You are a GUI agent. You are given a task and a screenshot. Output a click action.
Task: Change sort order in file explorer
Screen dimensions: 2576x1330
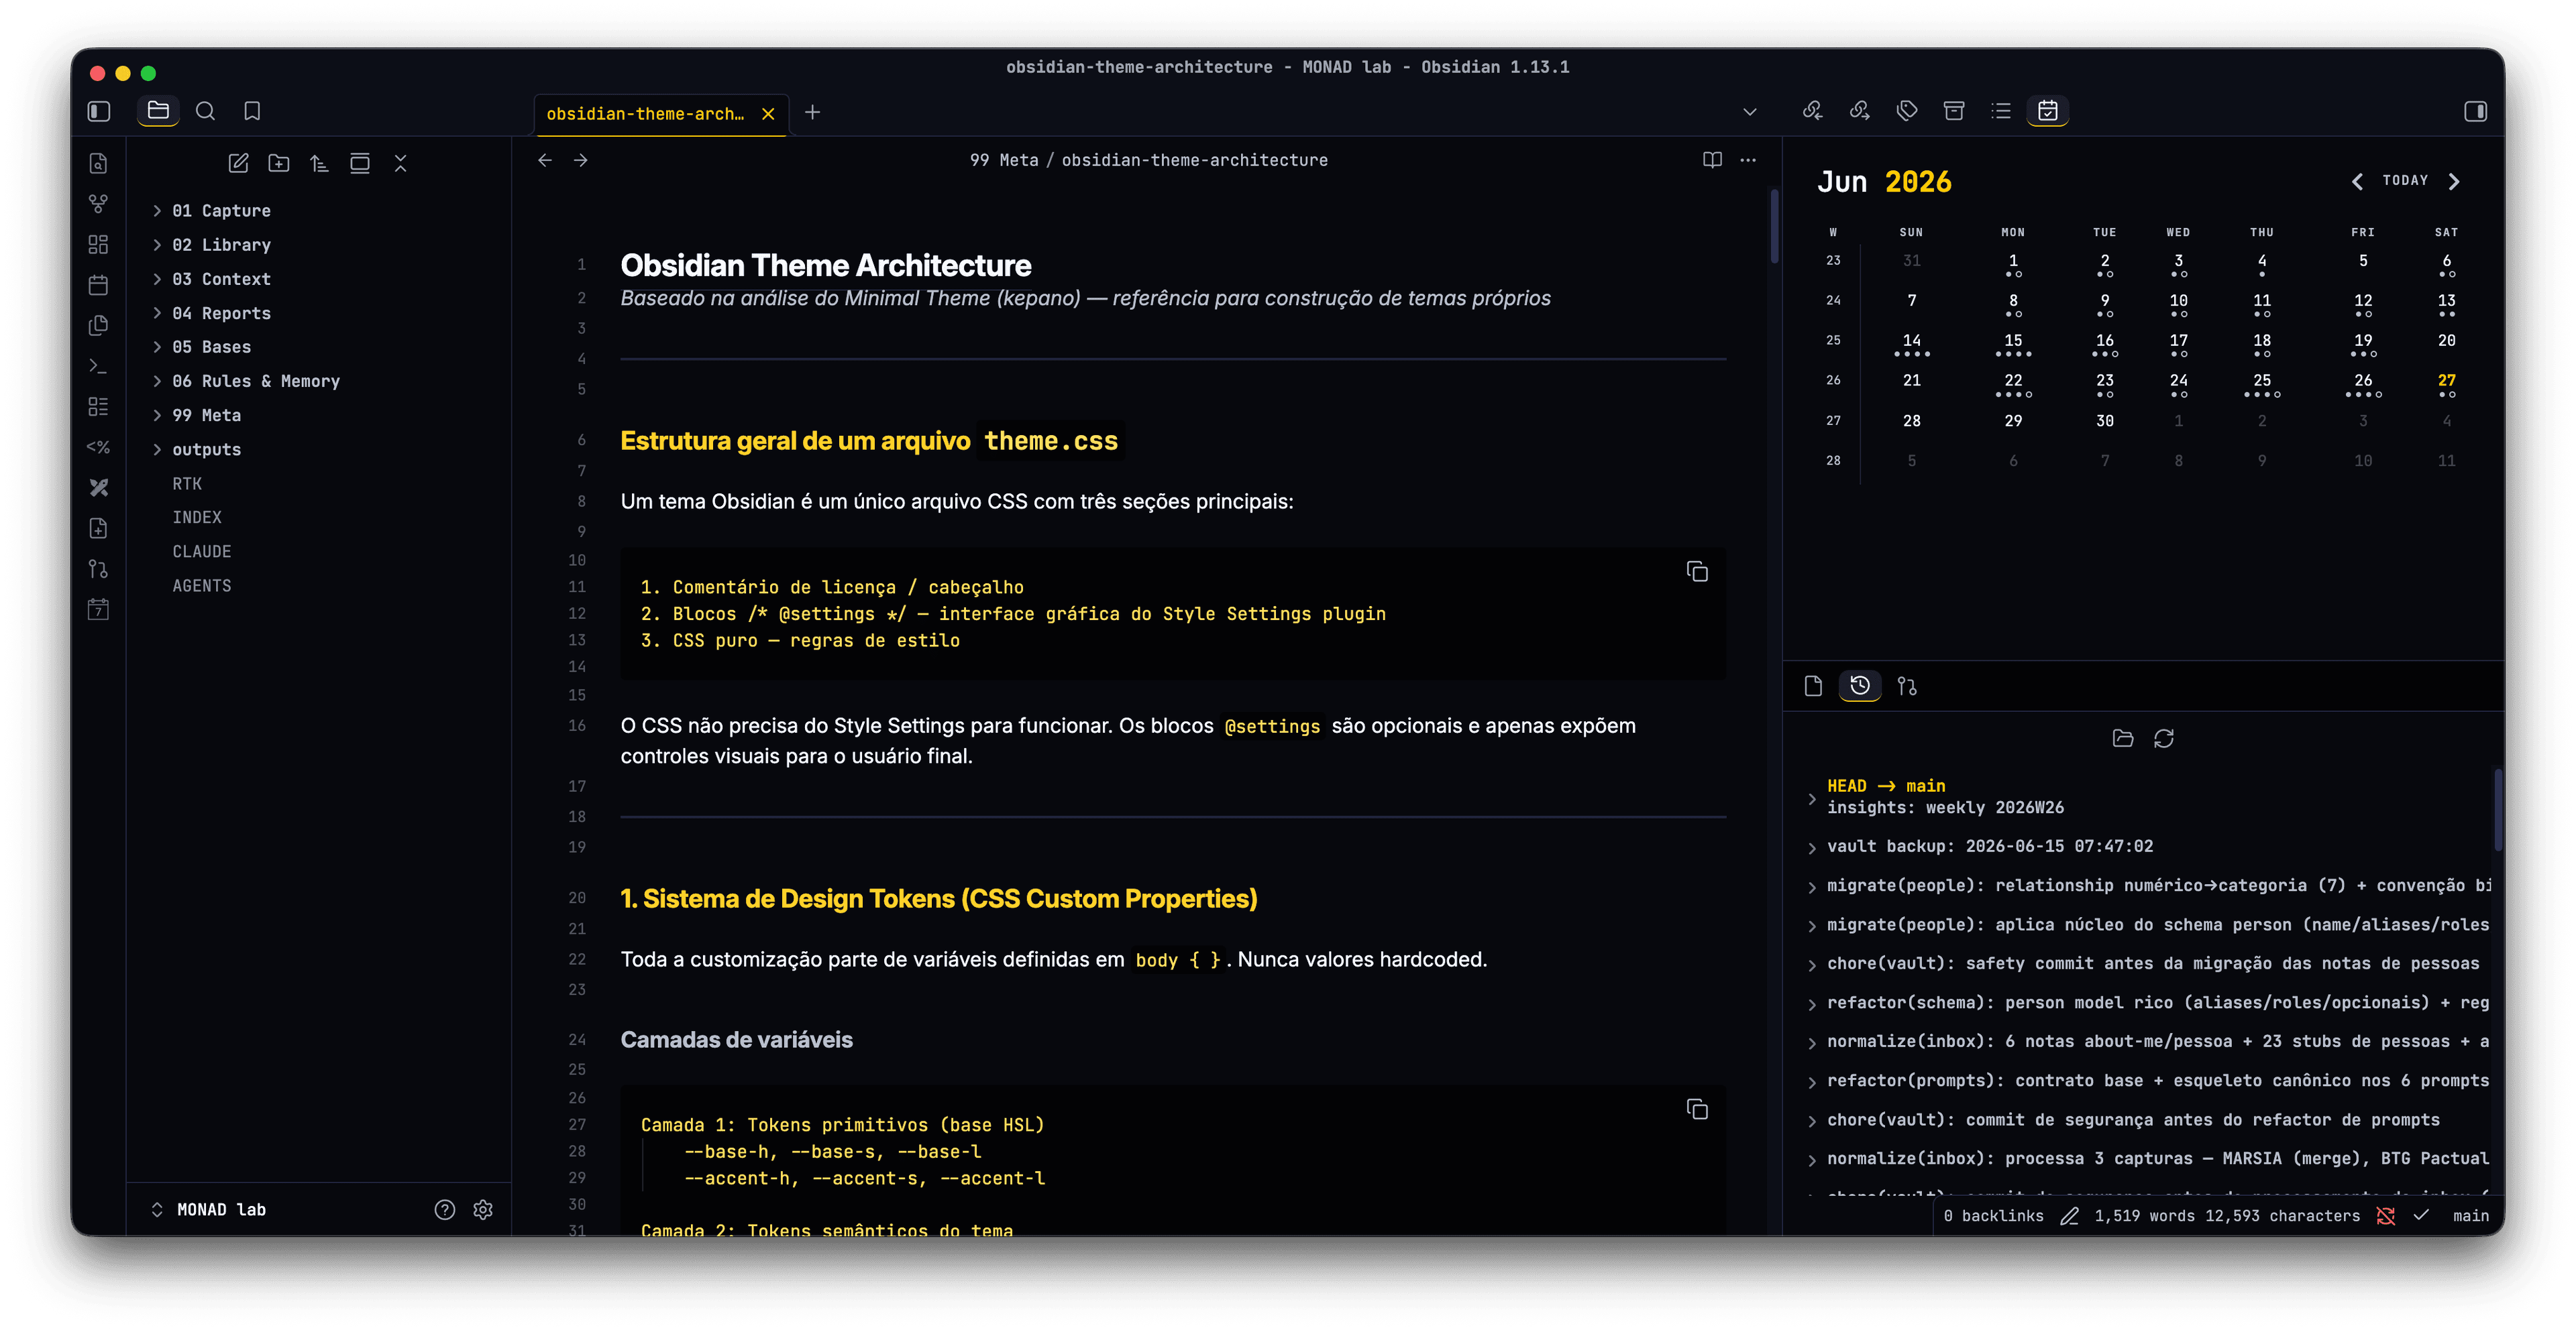pyautogui.click(x=319, y=163)
